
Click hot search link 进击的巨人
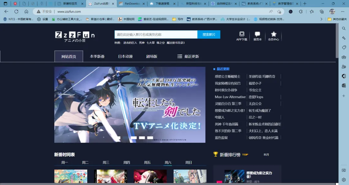coord(130,43)
